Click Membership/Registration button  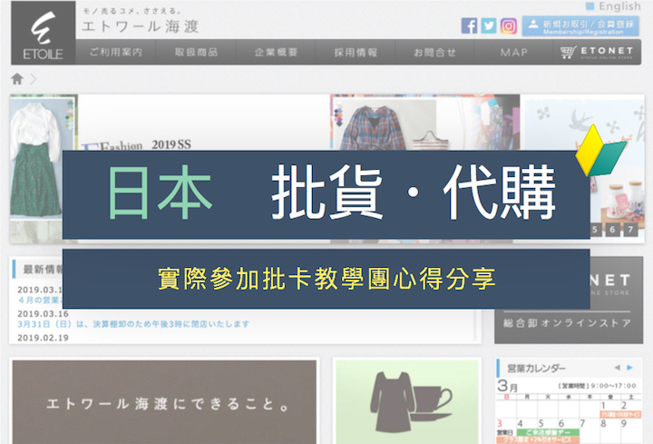click(583, 26)
